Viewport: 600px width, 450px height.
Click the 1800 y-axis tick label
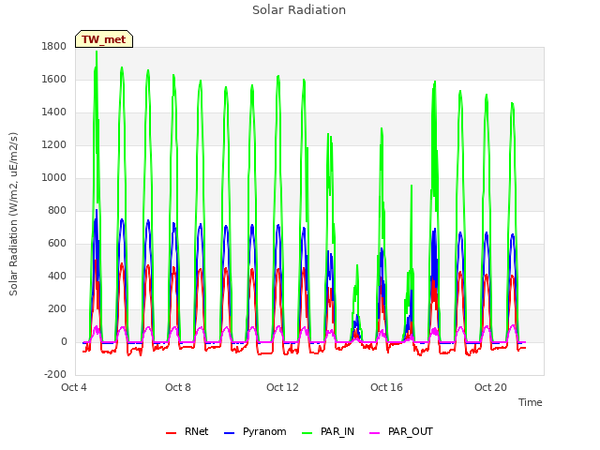54,46
